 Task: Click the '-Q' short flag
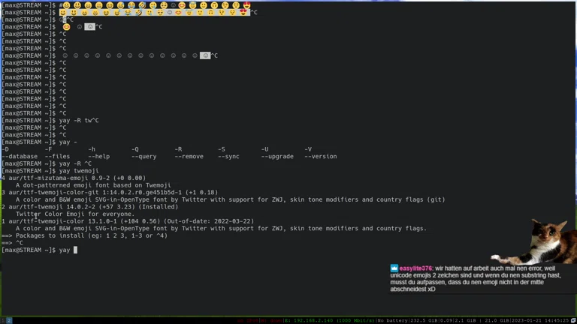pyautogui.click(x=135, y=149)
